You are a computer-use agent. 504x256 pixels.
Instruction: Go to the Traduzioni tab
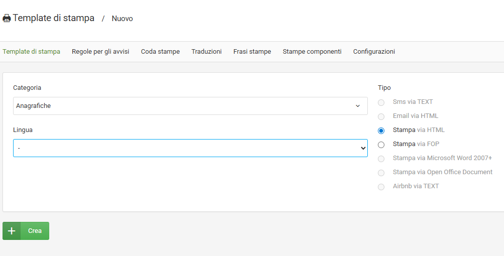coord(207,52)
